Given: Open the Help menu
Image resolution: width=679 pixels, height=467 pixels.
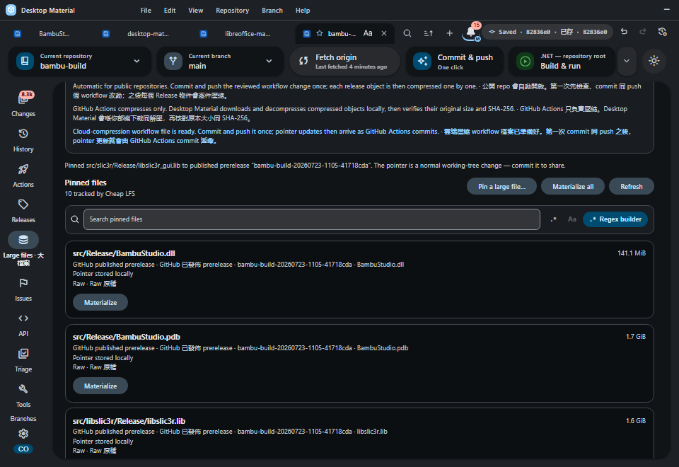Looking at the screenshot, I should (x=303, y=11).
